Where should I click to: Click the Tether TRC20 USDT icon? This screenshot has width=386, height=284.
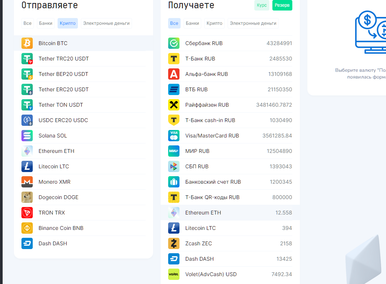(x=27, y=59)
